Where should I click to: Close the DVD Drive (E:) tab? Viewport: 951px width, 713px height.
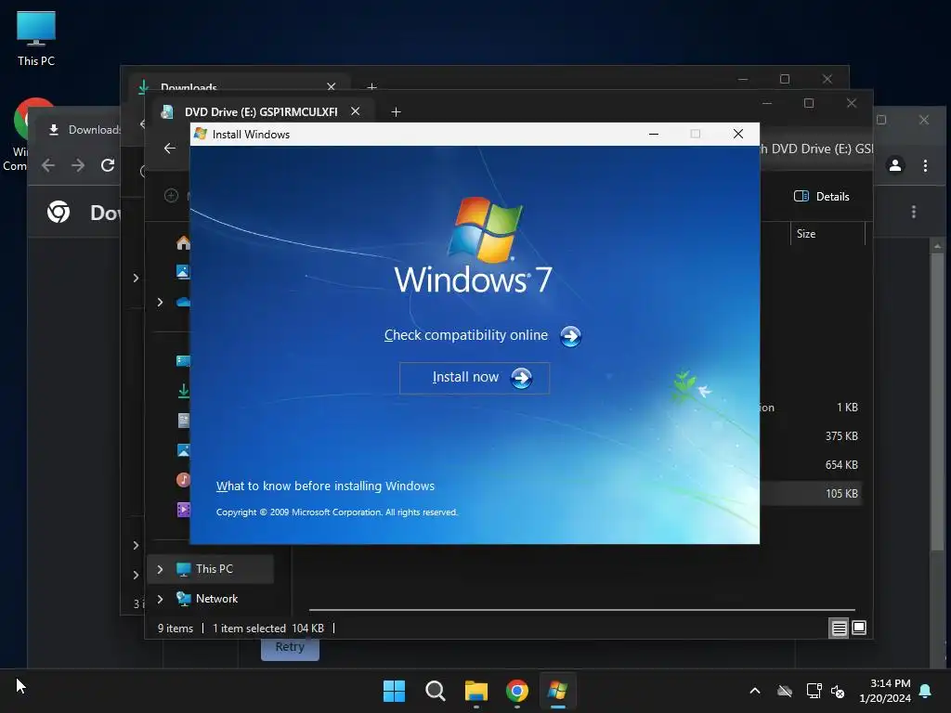pyautogui.click(x=356, y=111)
